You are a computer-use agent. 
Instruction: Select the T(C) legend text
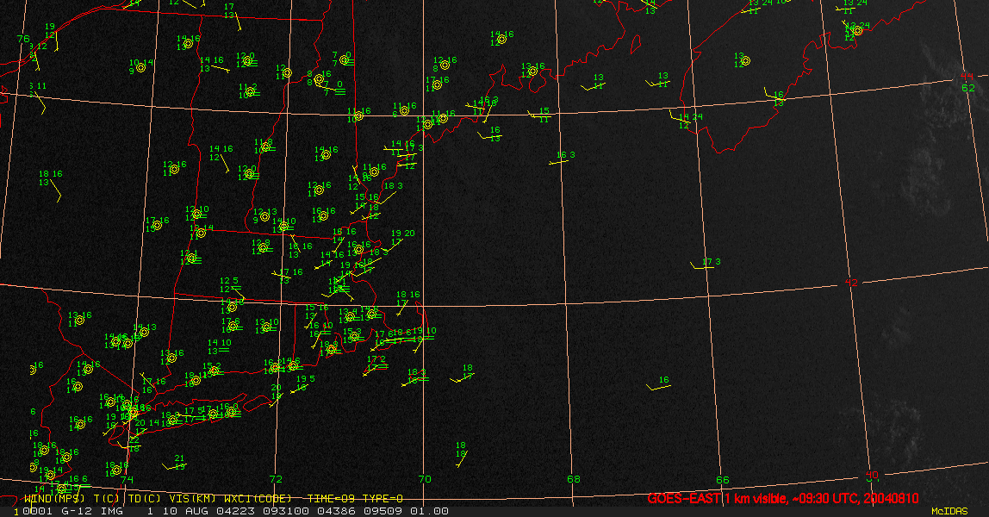(x=107, y=499)
